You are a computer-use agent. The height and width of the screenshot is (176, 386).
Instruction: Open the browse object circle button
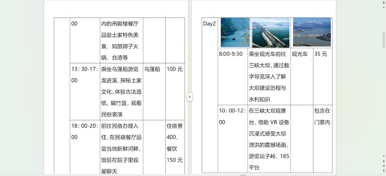click(x=384, y=166)
